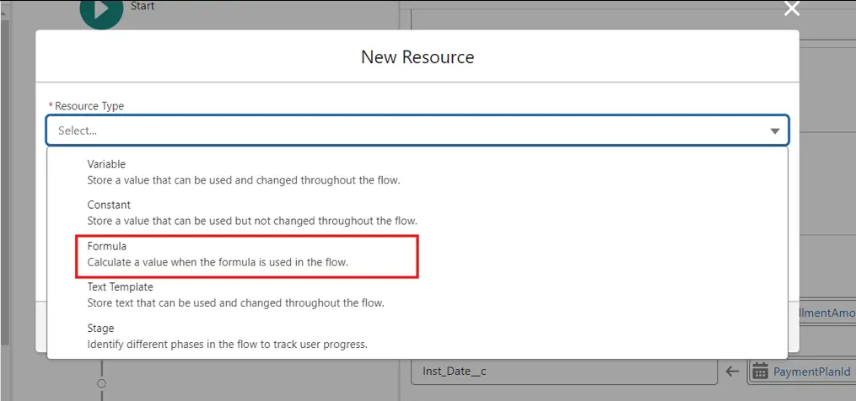Viewport: 856px width, 401px height.
Task: Click the left vertical scrollbar thumb
Action: (4, 168)
